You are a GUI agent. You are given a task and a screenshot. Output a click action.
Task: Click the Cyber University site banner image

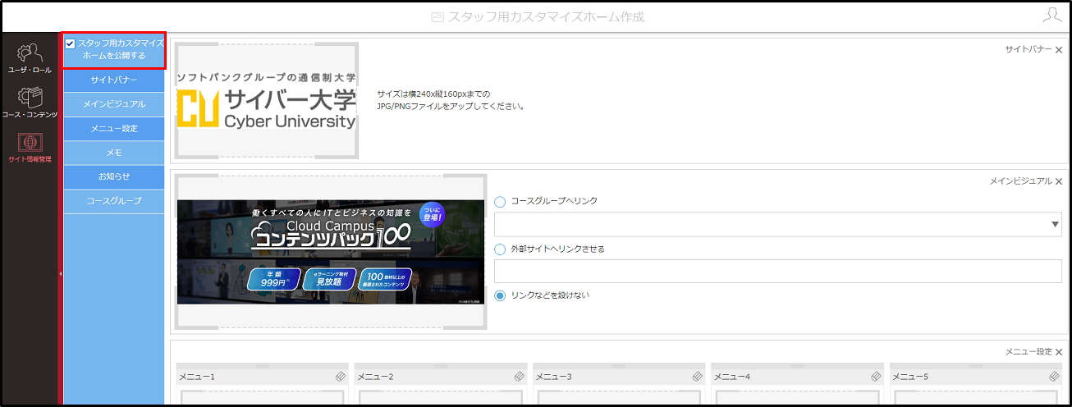click(x=267, y=100)
